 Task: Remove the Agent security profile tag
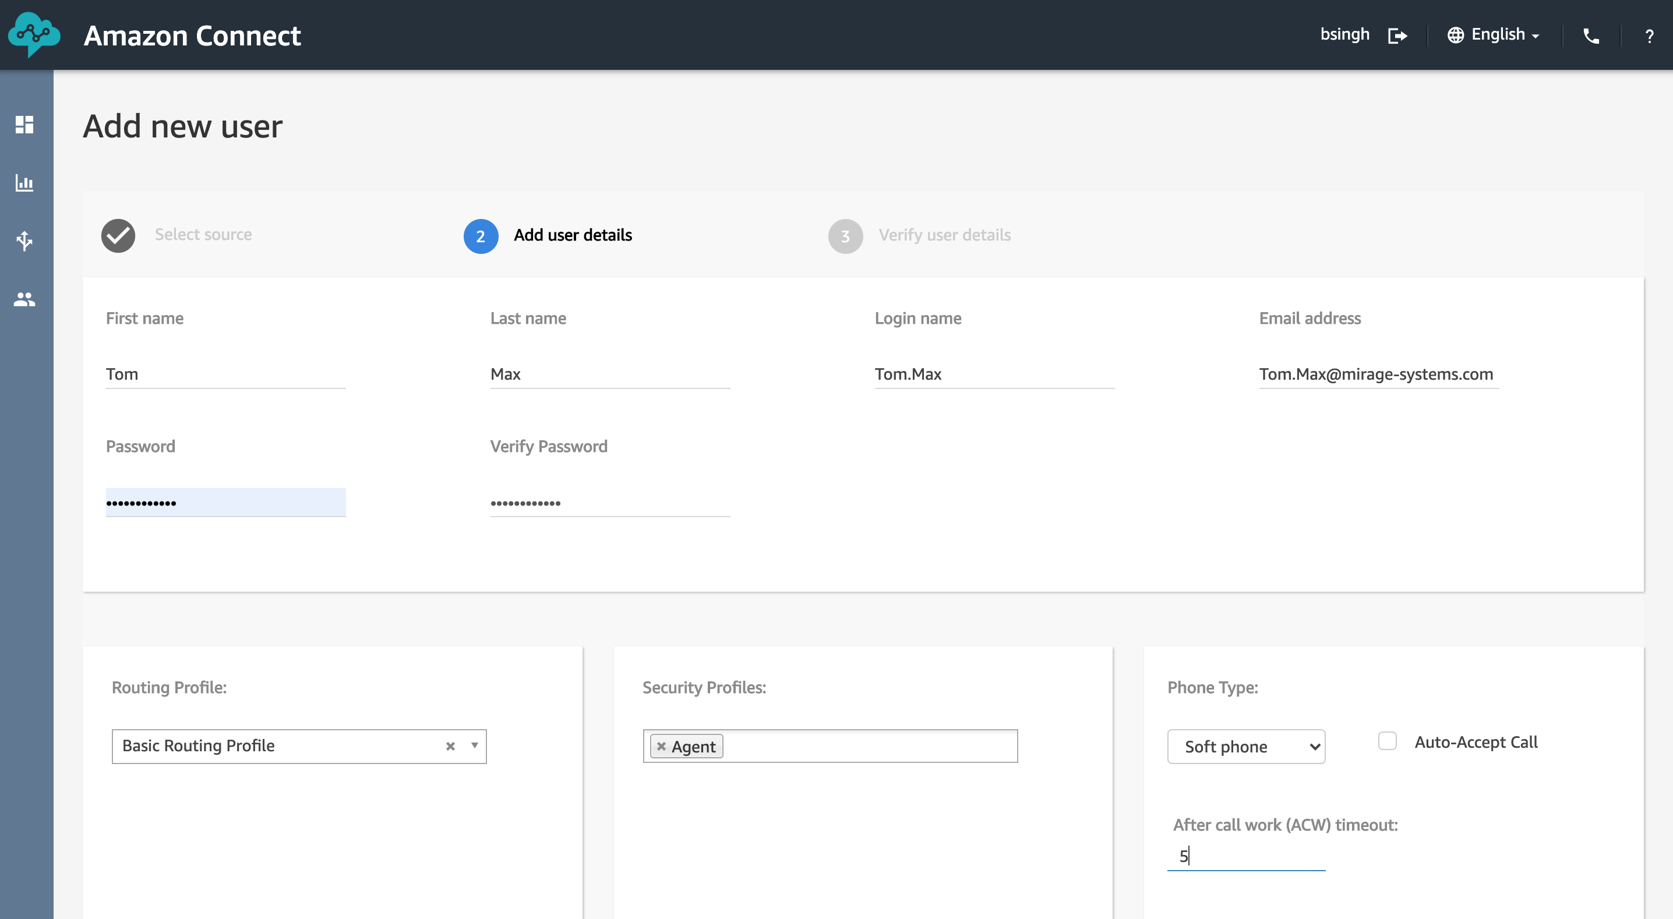click(661, 746)
